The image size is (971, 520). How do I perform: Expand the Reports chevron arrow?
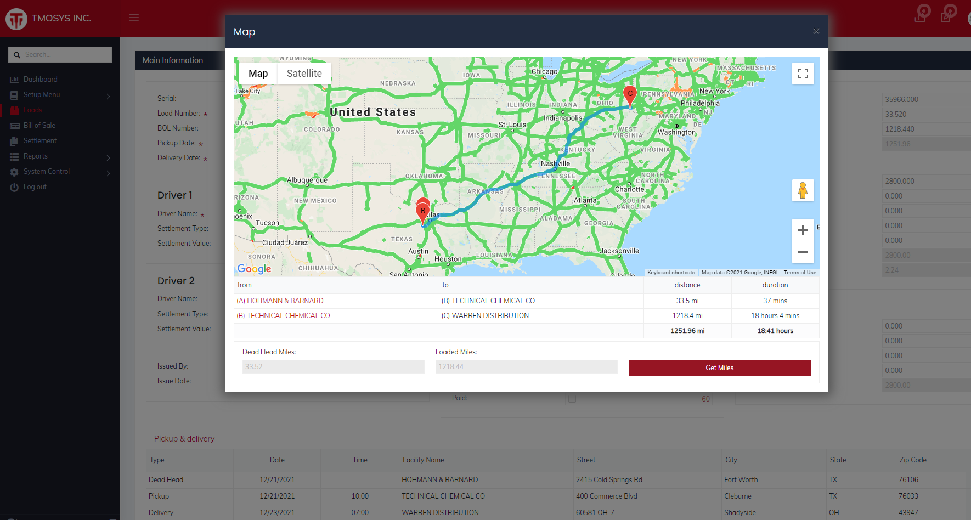click(x=108, y=157)
